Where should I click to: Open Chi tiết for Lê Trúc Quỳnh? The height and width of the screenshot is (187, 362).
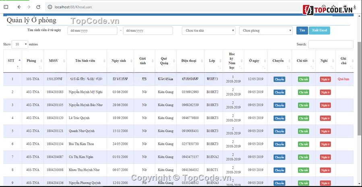[x=304, y=118]
